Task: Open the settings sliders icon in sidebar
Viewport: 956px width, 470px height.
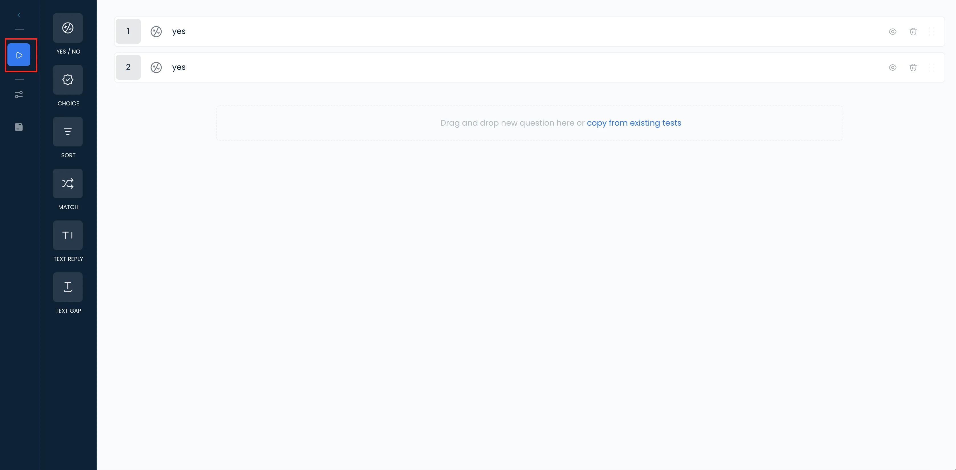Action: [19, 95]
